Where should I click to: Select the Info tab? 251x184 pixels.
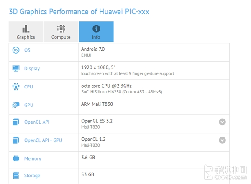[96, 32]
